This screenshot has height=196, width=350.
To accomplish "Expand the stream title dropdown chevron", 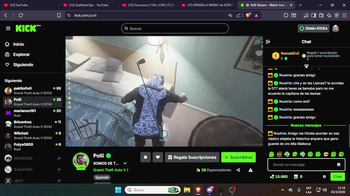I will (x=125, y=163).
